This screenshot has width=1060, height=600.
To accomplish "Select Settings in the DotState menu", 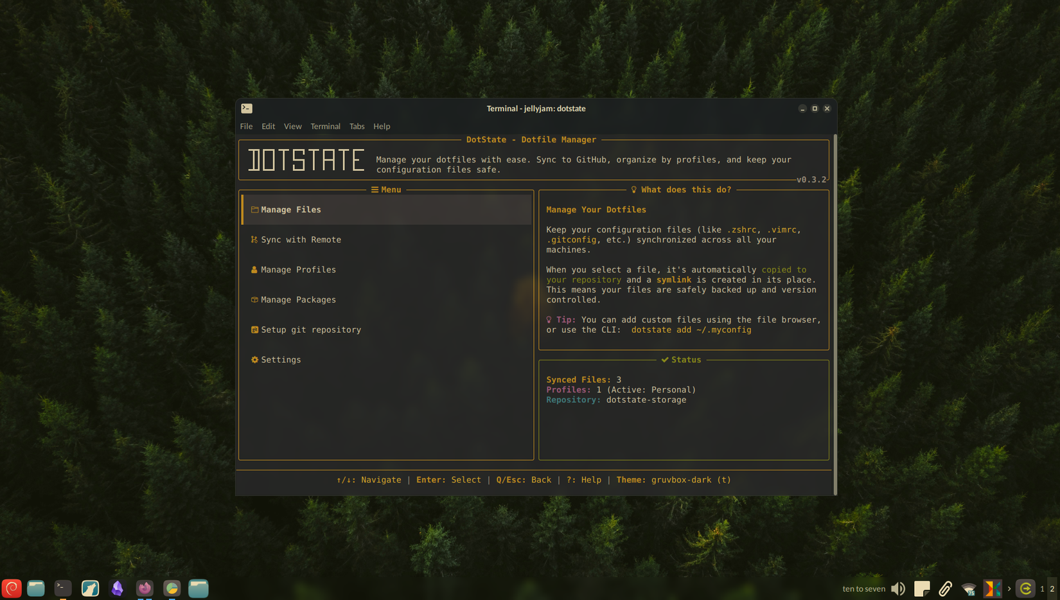I will [387, 360].
